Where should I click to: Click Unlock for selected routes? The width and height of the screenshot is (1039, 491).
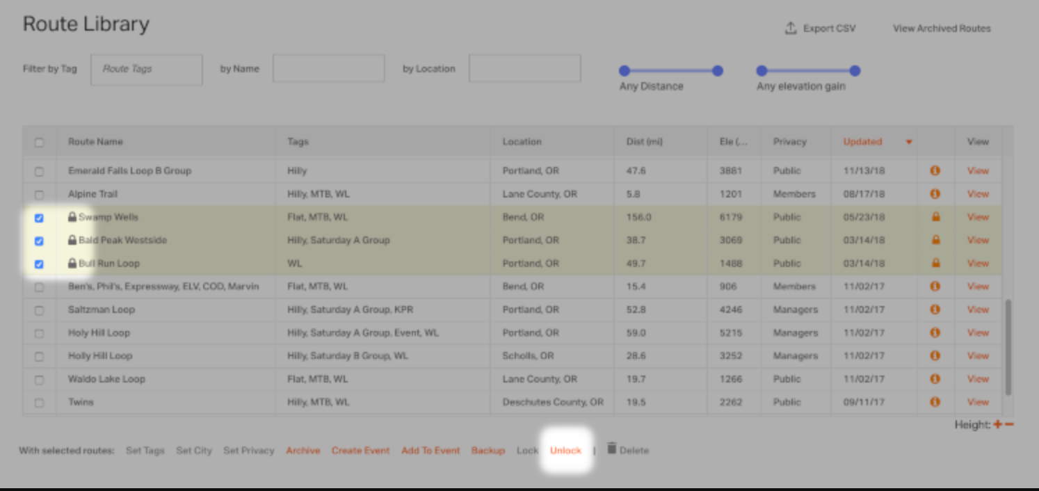point(565,450)
